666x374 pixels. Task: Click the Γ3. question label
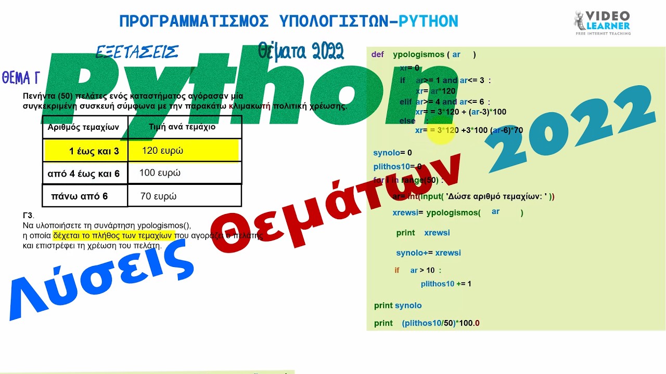pos(28,215)
